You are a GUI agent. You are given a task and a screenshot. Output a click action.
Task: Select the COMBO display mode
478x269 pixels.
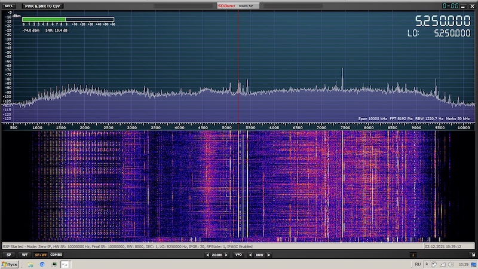(x=56, y=255)
